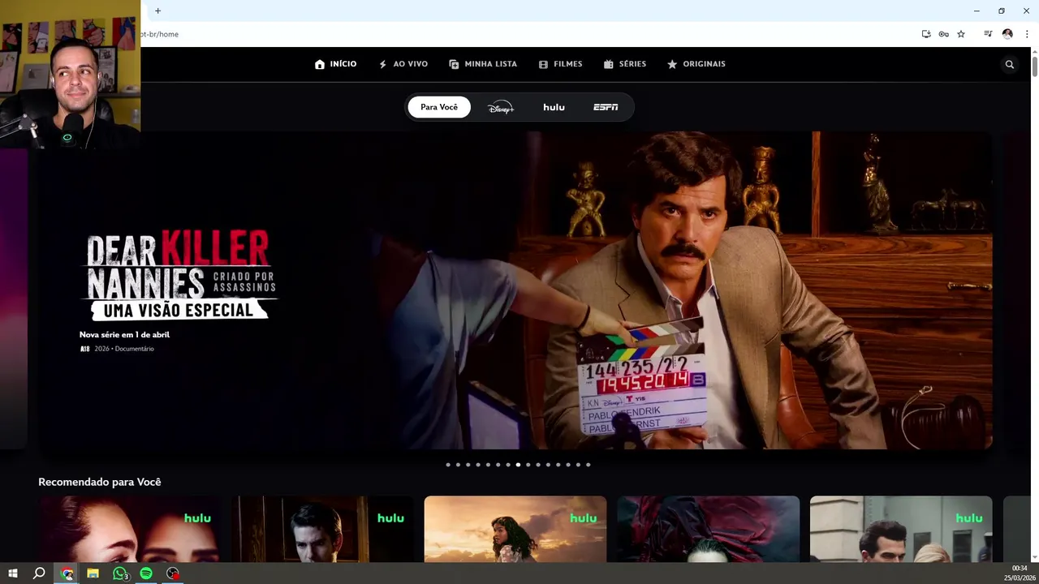Open the red-cloaked figure Hulu card

709,529
